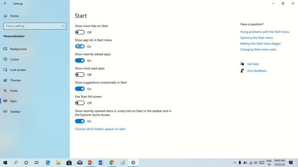Launch Microsoft Edge from taskbar
This screenshot has height=167, width=298.
click(x=47, y=163)
